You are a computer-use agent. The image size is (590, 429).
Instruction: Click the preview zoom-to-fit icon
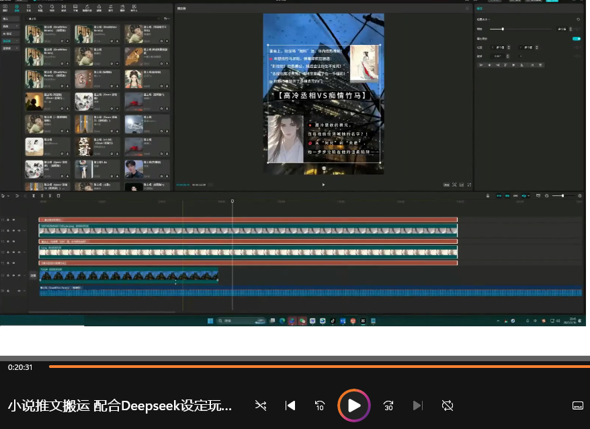click(454, 185)
